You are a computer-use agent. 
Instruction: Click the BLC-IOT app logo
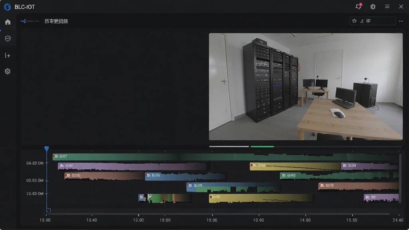8,7
